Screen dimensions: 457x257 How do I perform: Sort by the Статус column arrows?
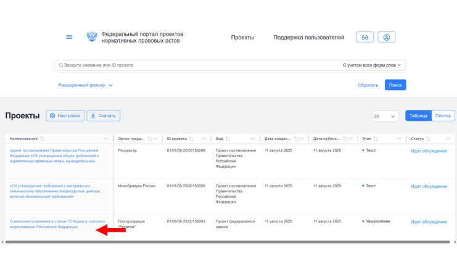[428, 139]
